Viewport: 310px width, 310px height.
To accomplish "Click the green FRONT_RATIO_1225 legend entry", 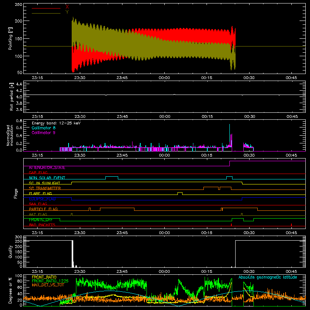I will [50, 281].
